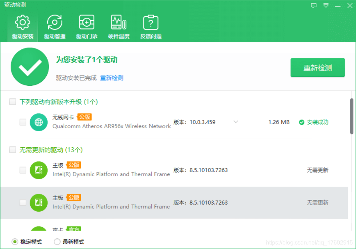The width and height of the screenshot is (356, 249).
Task: Click the highlighted second 主板 motherboard icon
Action: click(x=38, y=202)
